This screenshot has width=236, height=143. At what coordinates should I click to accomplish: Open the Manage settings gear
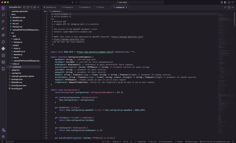coord(3,137)
